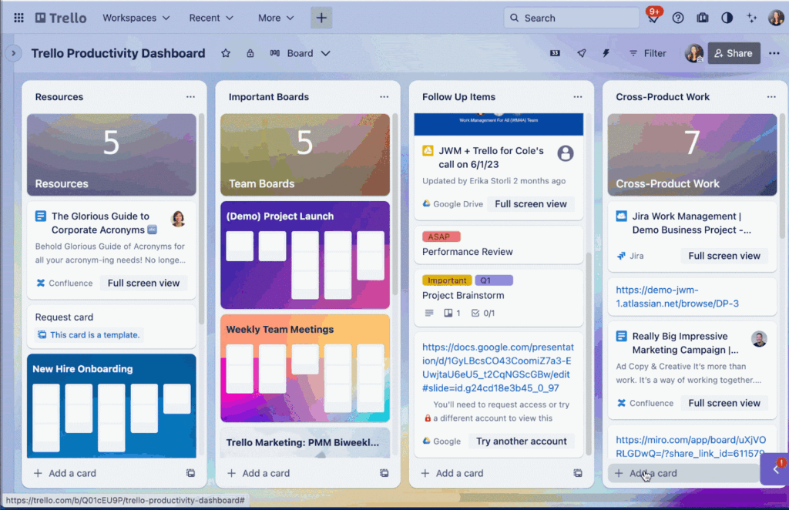Expand the collapsed left sidebar
The width and height of the screenshot is (789, 510).
(13, 53)
